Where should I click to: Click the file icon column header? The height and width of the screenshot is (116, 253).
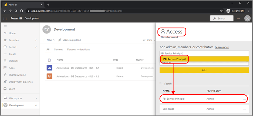49,60
